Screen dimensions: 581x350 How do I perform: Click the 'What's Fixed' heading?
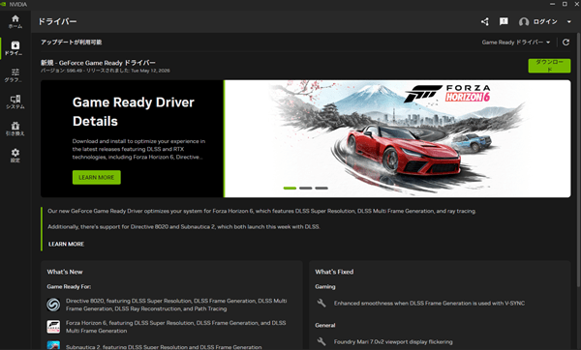334,272
